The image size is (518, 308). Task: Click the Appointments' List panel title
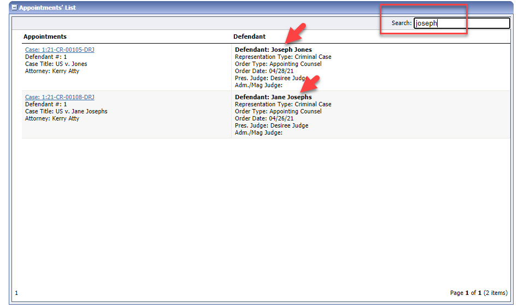coord(48,8)
